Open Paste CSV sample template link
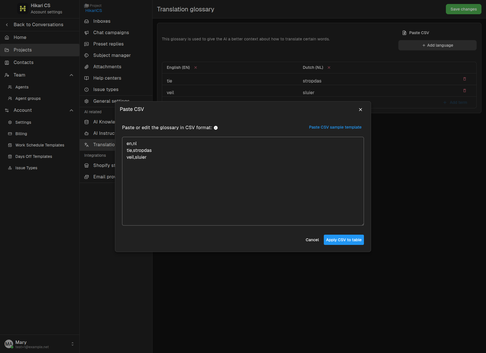486x353 pixels. click(335, 127)
